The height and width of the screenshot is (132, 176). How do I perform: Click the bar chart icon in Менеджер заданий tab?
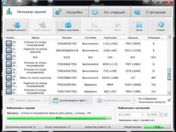[9, 11]
